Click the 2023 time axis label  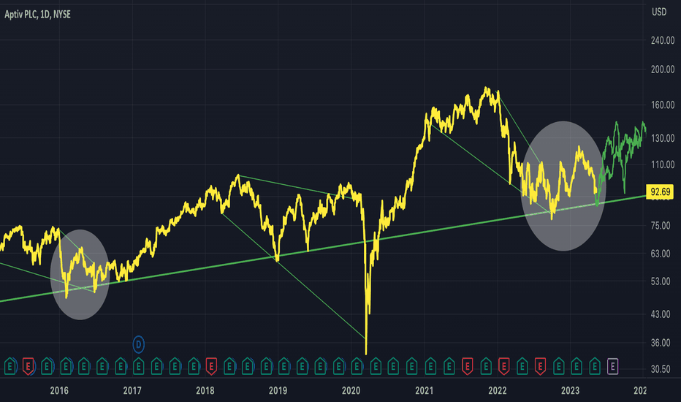click(x=570, y=390)
